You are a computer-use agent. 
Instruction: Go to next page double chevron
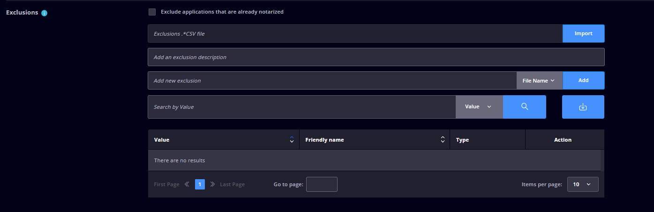(x=212, y=184)
